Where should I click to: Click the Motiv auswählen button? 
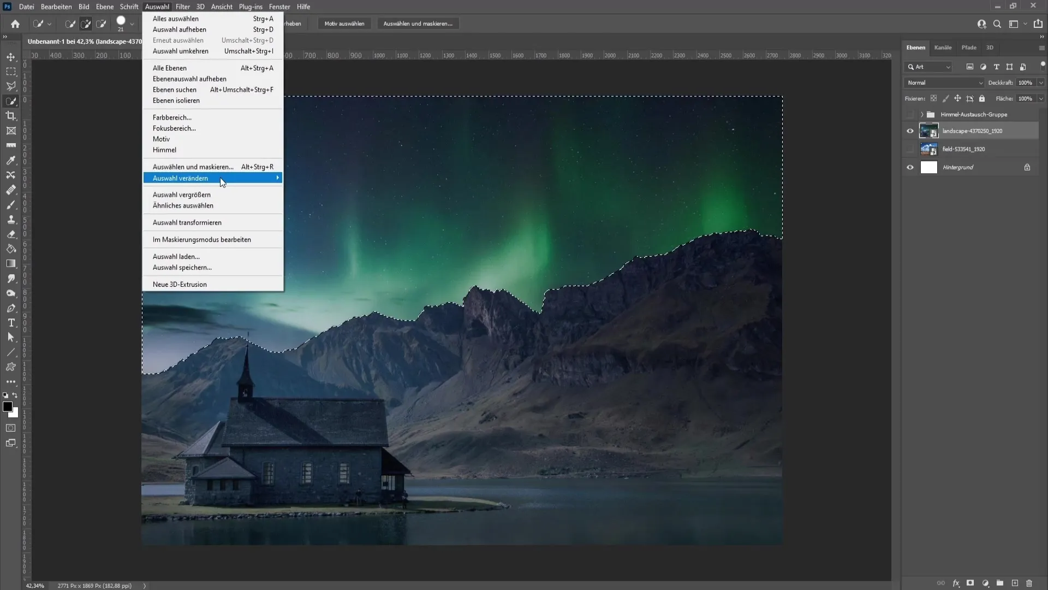click(x=344, y=23)
